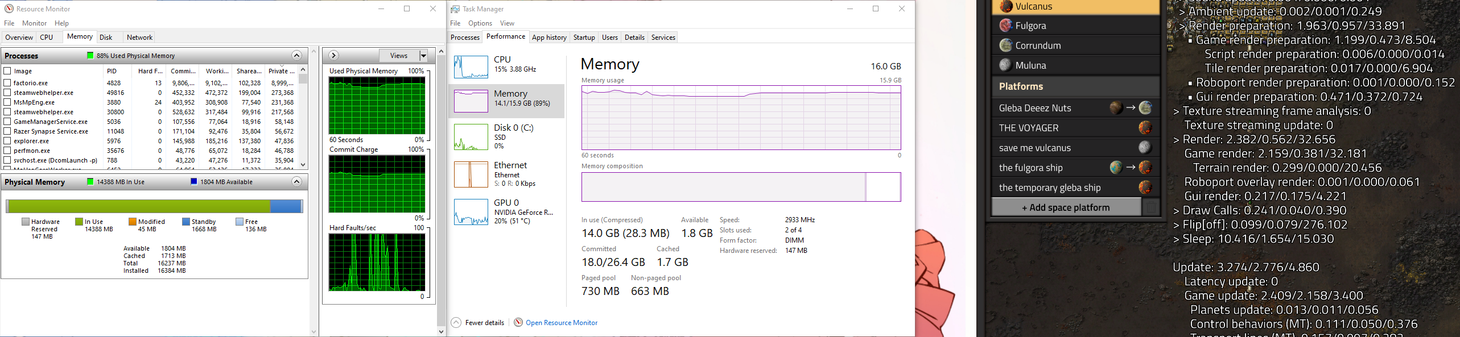Click origin planet icon on Gleba Deeez Nuts
This screenshot has height=337, width=1460.
(1116, 108)
